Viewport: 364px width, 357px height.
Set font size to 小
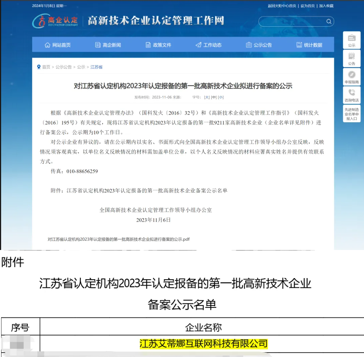(221, 97)
